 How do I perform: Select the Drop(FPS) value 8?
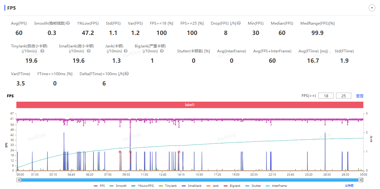pyautogui.click(x=226, y=33)
